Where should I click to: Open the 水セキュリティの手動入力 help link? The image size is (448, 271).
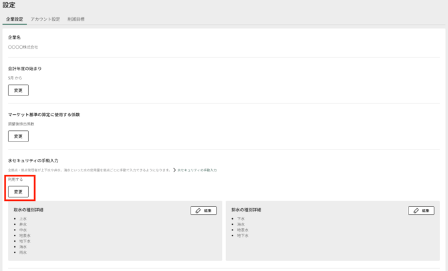(x=197, y=170)
